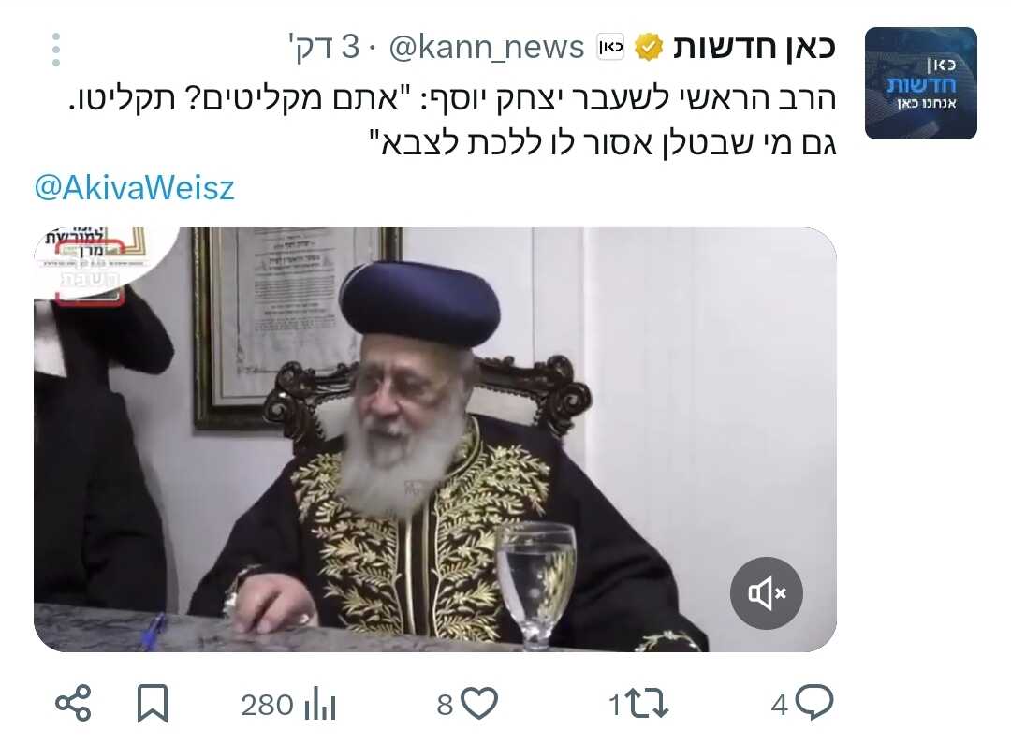Image resolution: width=1011 pixels, height=744 pixels.
Task: View post analytics bar-chart icon
Action: coord(320,704)
